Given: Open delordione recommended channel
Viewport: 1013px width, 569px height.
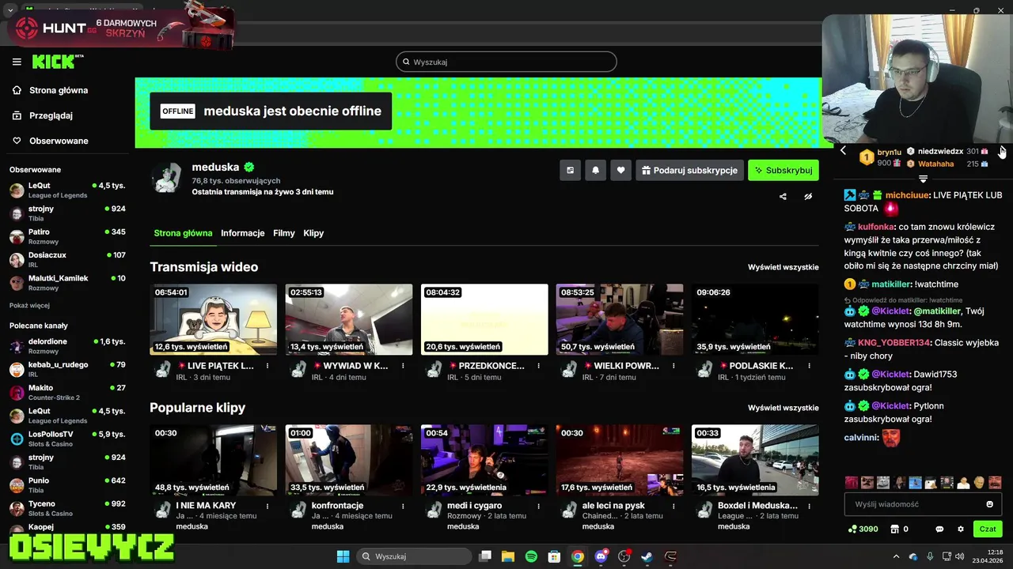Looking at the screenshot, I should (67, 345).
